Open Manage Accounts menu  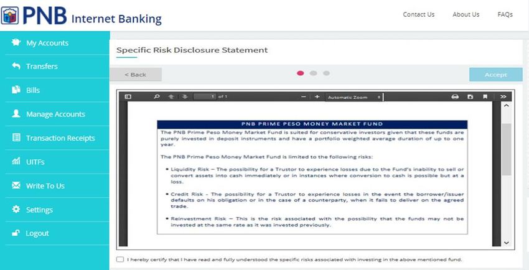[x=55, y=114]
